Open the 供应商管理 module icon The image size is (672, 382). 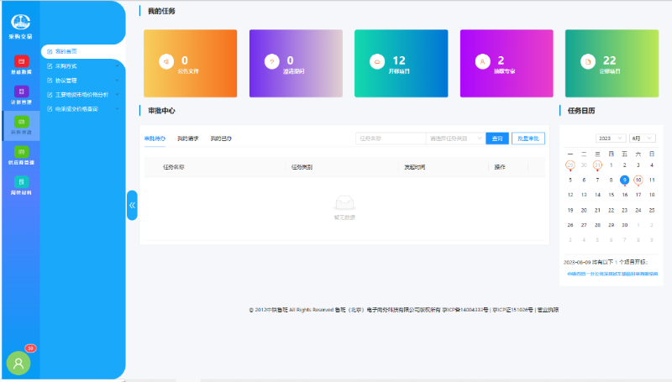point(21,152)
